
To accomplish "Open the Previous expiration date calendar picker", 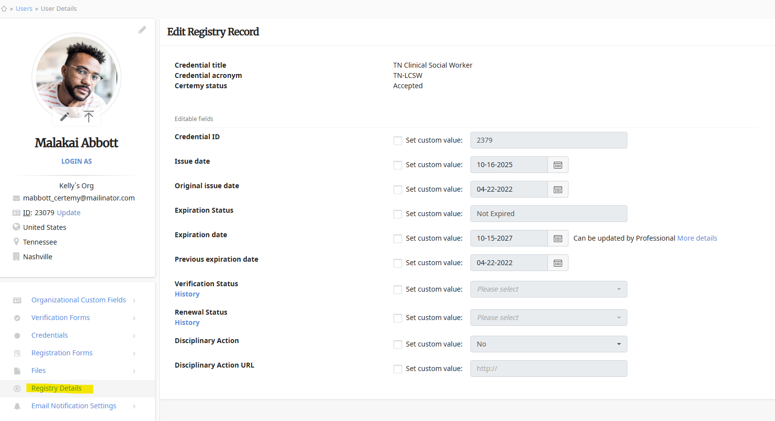I will click(x=558, y=263).
